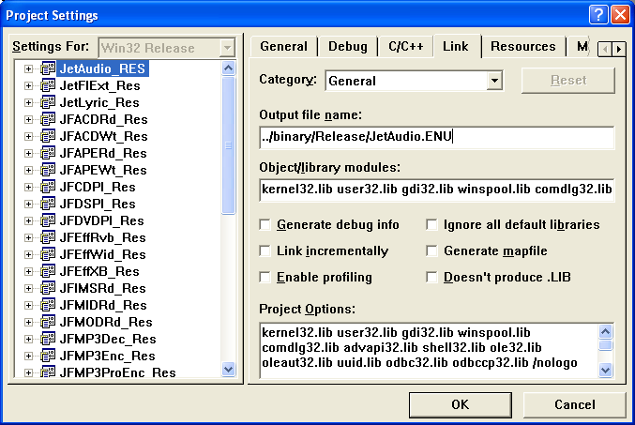Expand the JFEffXB_Res tree node
The height and width of the screenshot is (425, 635).
click(x=28, y=271)
